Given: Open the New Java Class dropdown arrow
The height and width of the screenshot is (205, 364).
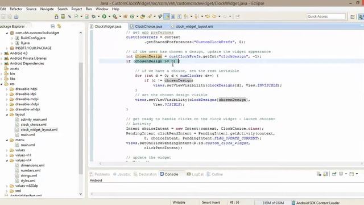Looking at the screenshot, I should coord(137,17).
